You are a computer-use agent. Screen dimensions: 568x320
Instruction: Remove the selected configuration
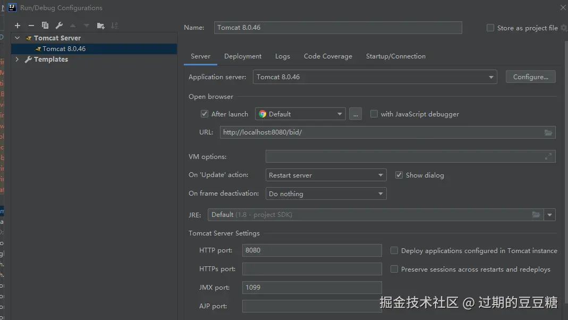coord(31,26)
